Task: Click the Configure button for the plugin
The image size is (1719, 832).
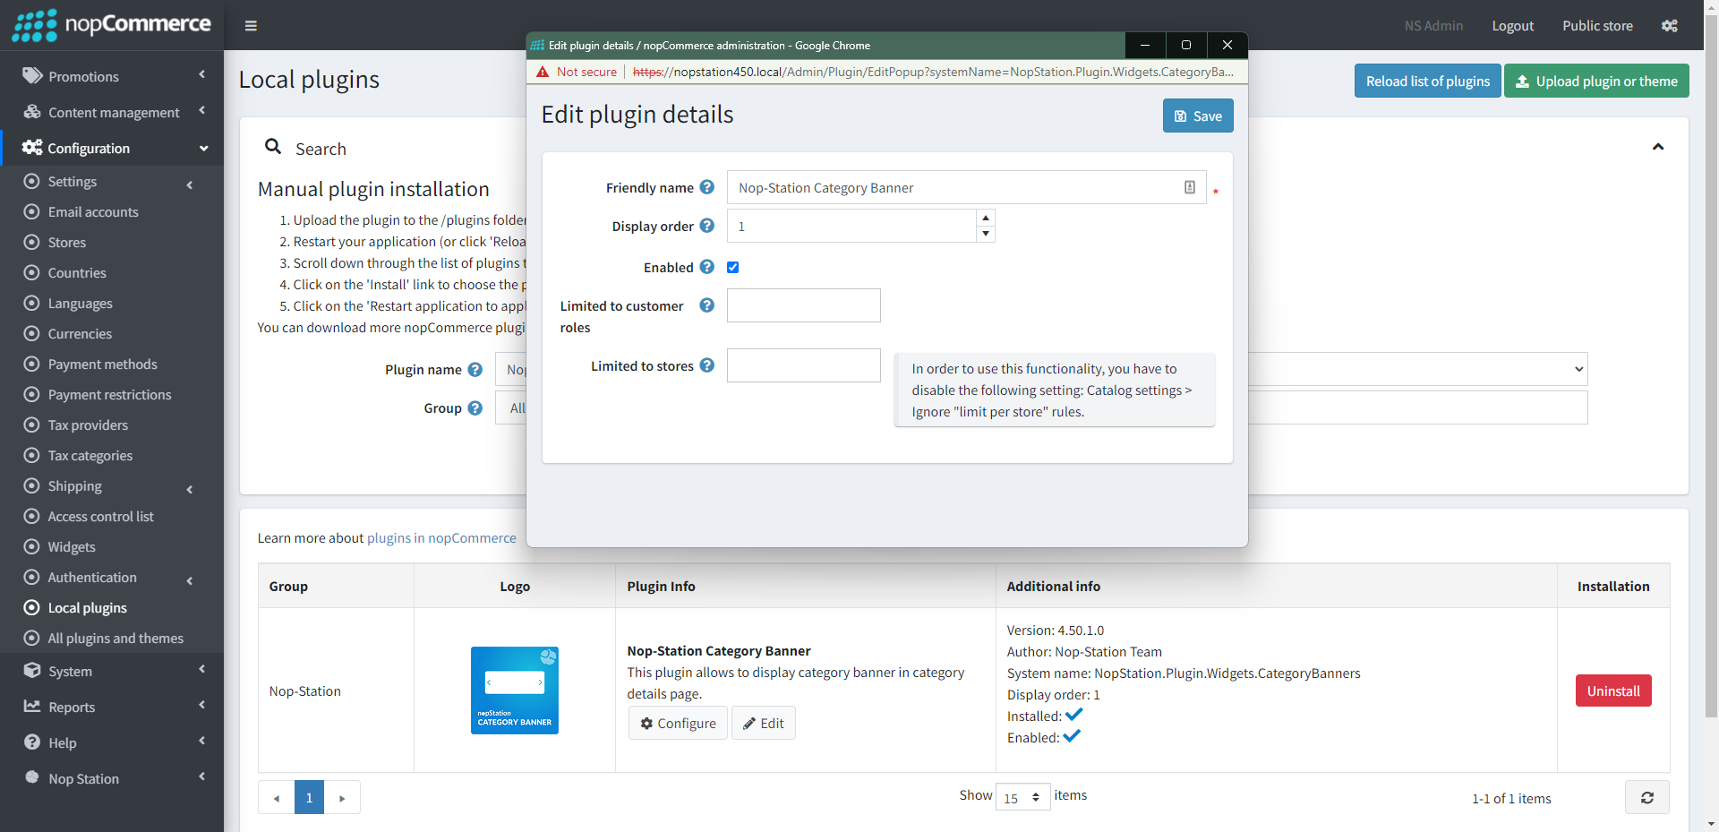Action: pyautogui.click(x=679, y=723)
